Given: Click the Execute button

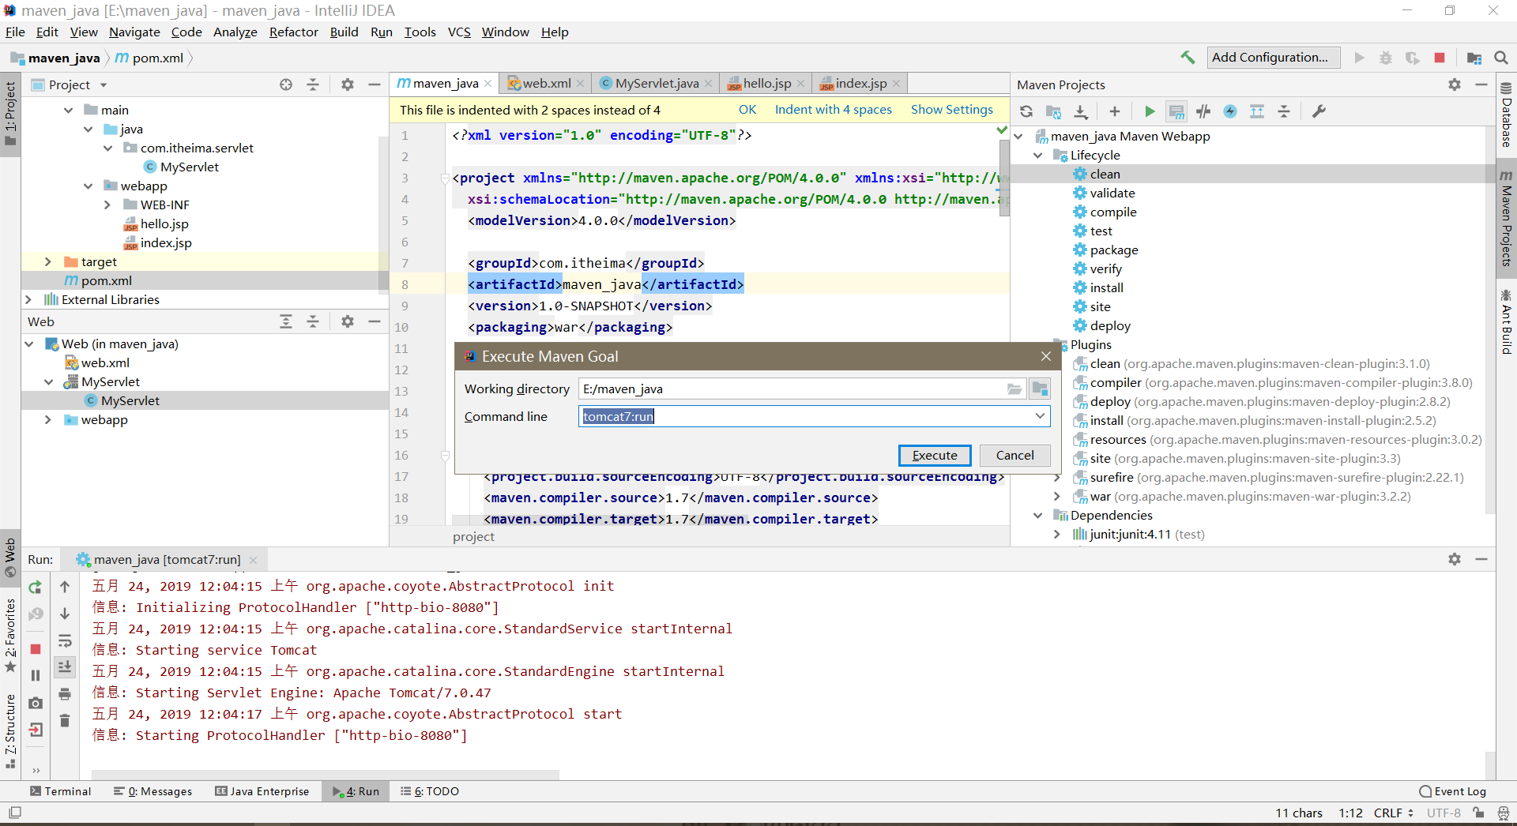Looking at the screenshot, I should click(935, 455).
